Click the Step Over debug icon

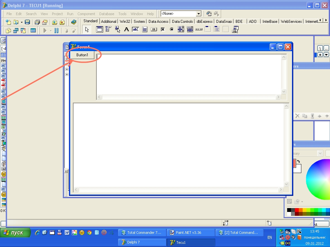pyautogui.click(x=74, y=31)
